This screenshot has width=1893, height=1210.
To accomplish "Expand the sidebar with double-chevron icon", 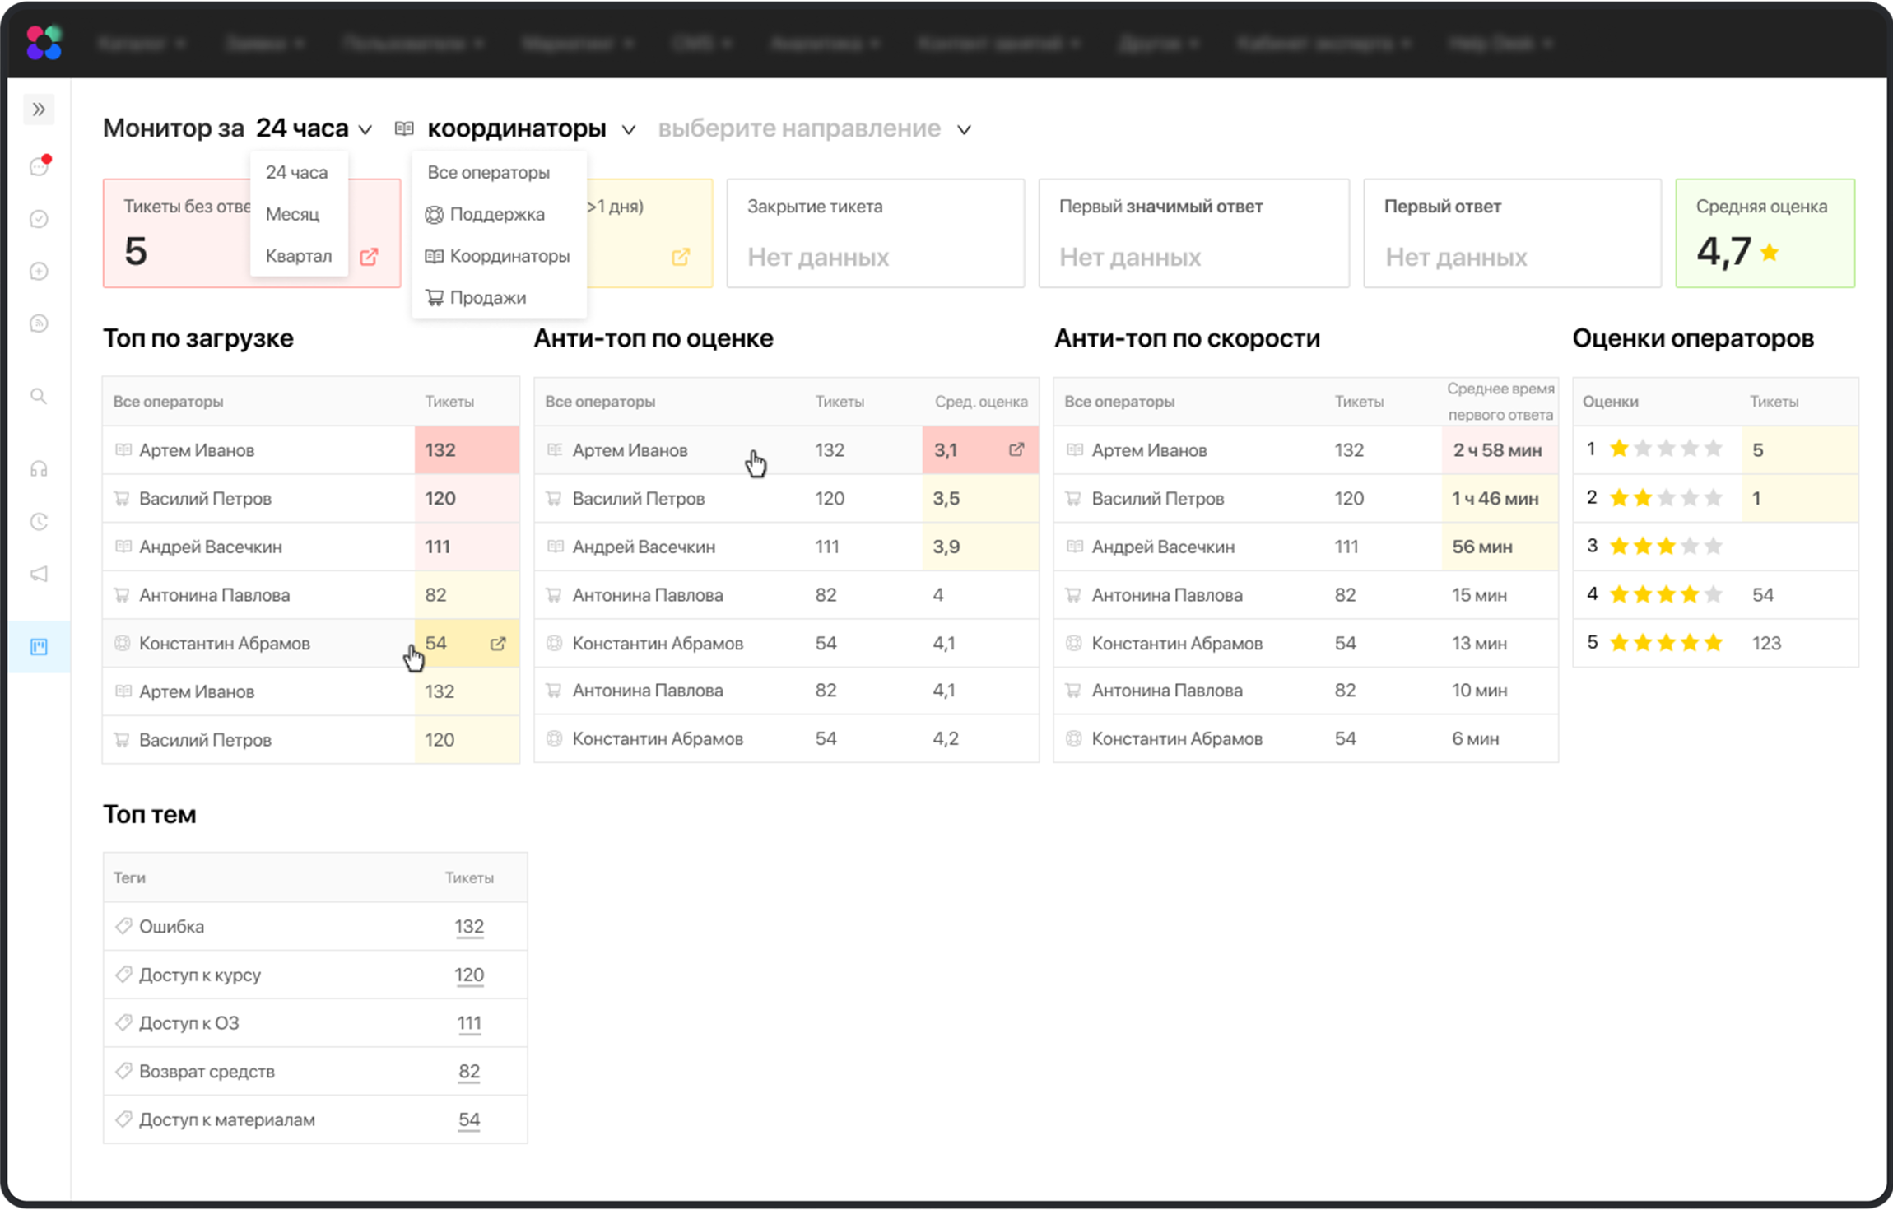I will pyautogui.click(x=39, y=109).
